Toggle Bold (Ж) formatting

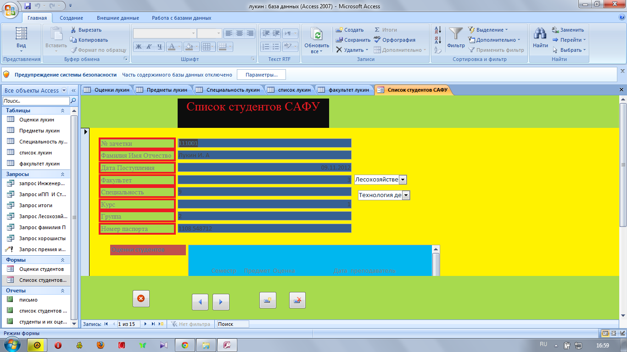139,46
